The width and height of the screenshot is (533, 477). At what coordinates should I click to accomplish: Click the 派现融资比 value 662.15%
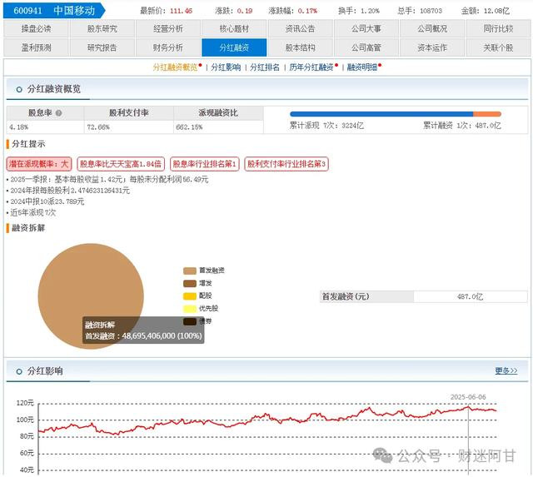(x=189, y=127)
